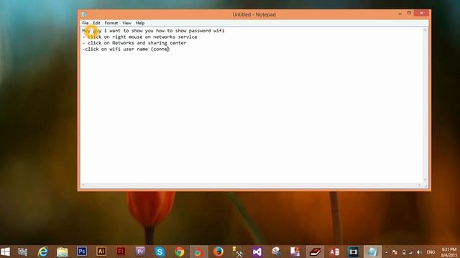Image resolution: width=460 pixels, height=258 pixels.
Task: Open Skype from taskbar
Action: (160, 252)
